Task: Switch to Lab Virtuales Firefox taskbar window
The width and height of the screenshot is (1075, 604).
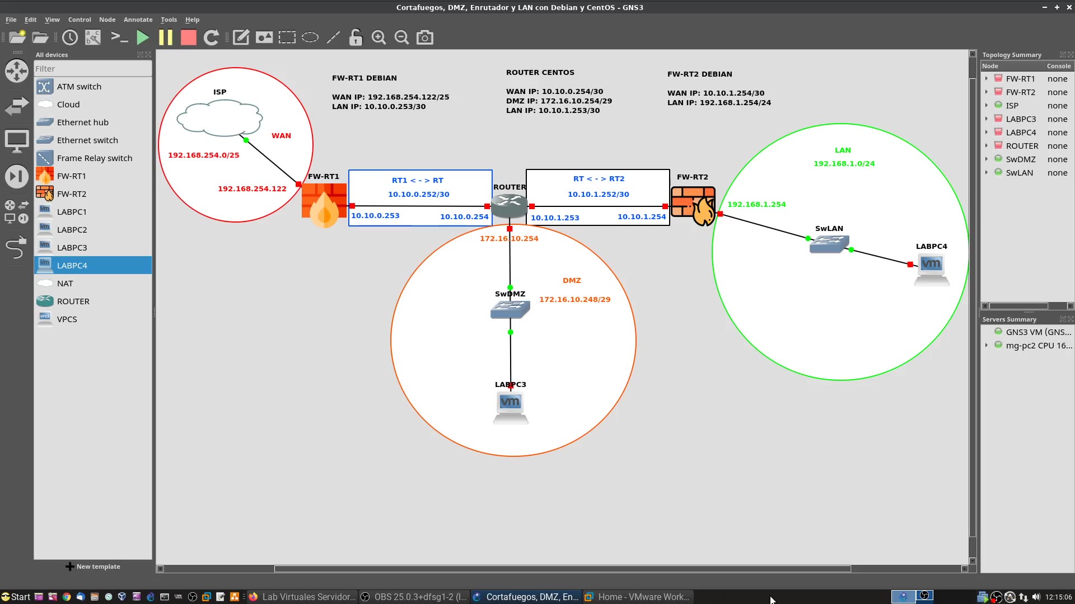Action: 302,597
